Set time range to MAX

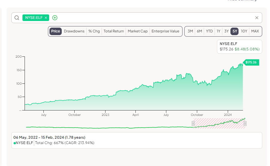pyautogui.click(x=255, y=31)
